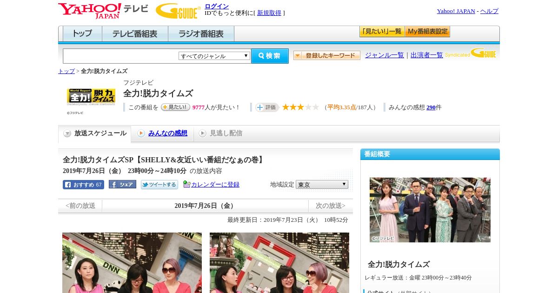The image size is (558, 293).
Task: Open the ジャンル一覧 link
Action: point(384,55)
